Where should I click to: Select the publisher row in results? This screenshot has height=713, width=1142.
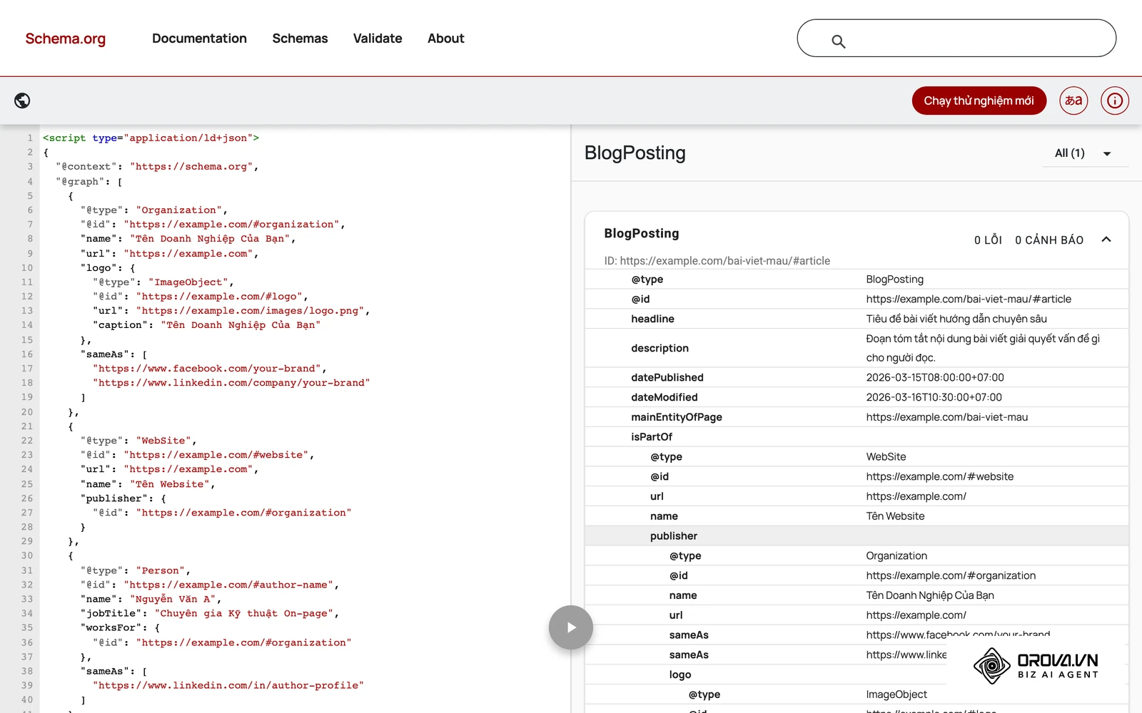tap(856, 536)
